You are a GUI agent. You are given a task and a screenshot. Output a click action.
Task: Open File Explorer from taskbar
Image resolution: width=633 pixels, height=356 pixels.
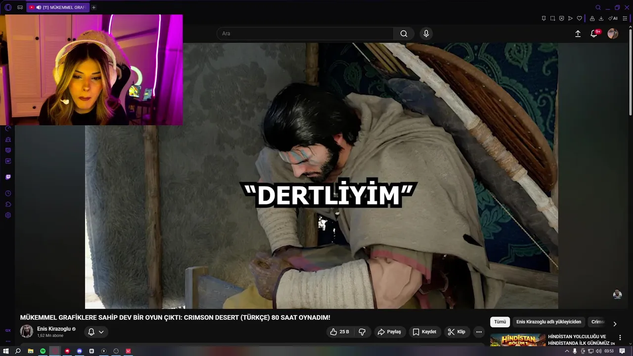pyautogui.click(x=30, y=351)
